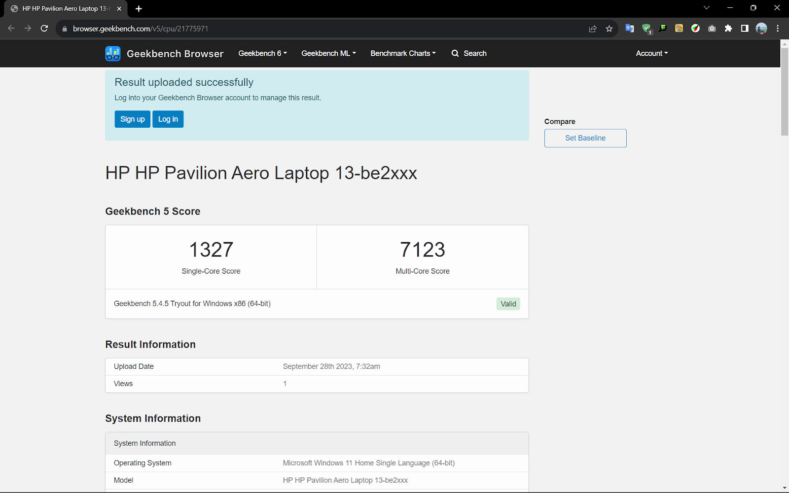This screenshot has width=789, height=493.
Task: Click the padlock site info icon
Action: click(x=64, y=29)
